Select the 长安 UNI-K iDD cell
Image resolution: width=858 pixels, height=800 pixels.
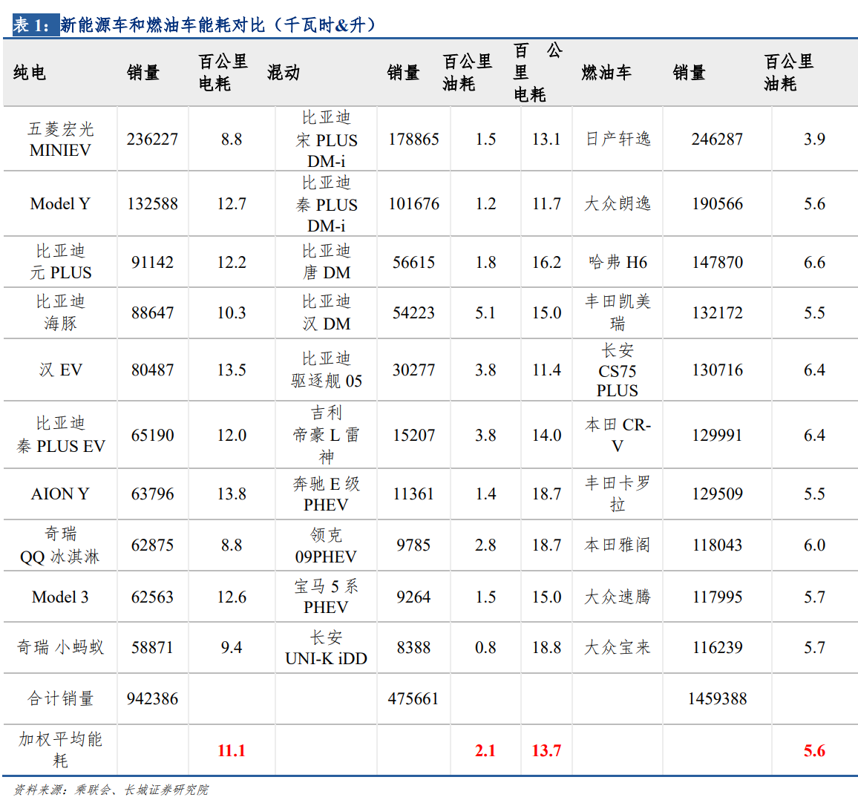point(326,648)
